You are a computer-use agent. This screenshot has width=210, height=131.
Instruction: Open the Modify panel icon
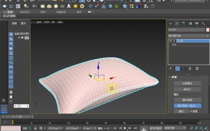(x=177, y=24)
